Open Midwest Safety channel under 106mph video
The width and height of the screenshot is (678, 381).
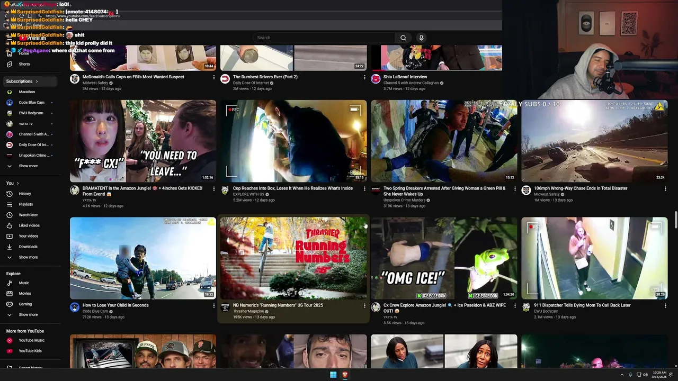(x=547, y=194)
